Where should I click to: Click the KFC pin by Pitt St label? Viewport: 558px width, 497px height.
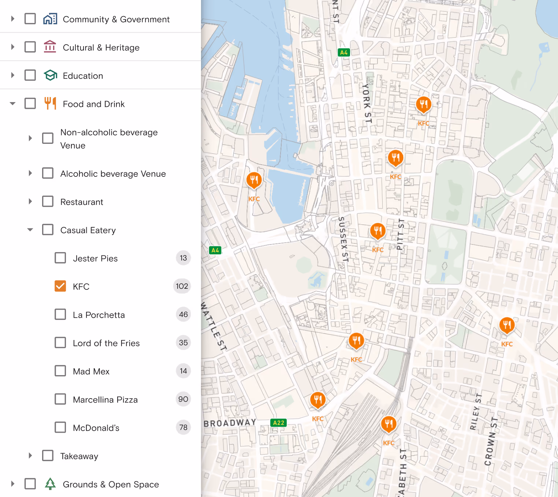377,231
